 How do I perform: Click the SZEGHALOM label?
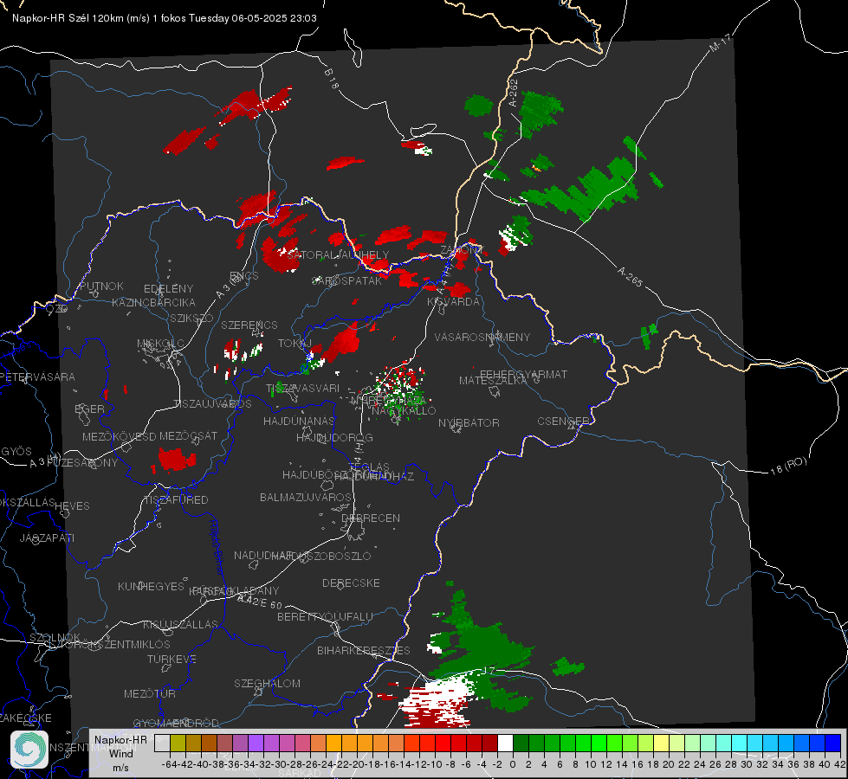(x=267, y=683)
